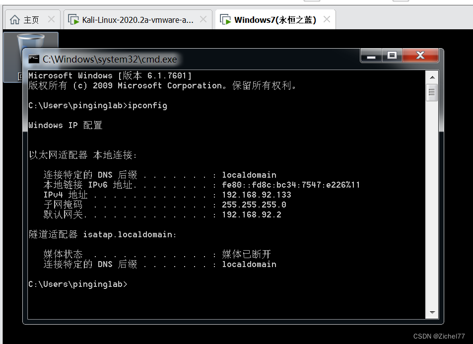This screenshot has width=473, height=344.
Task: Minimize the cmd.exe window
Action: point(370,56)
